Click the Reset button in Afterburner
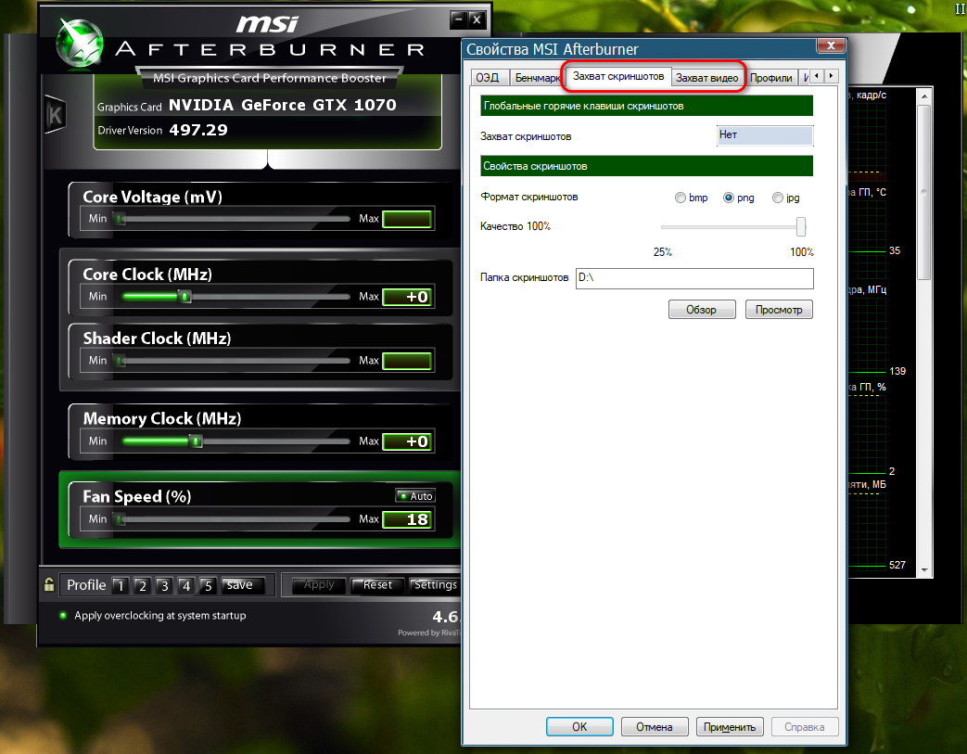The image size is (967, 754). tap(377, 584)
